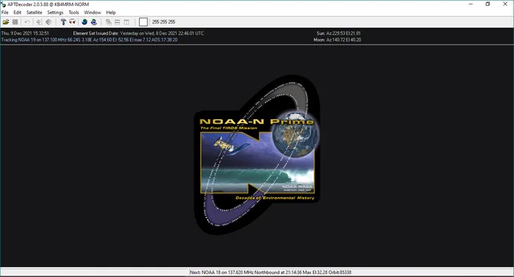Open the File menu

[x=5, y=12]
